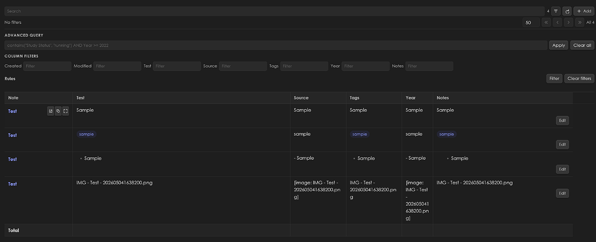Click into the Advanced Query input
Viewport: 596px width, 242px height.
click(x=276, y=45)
